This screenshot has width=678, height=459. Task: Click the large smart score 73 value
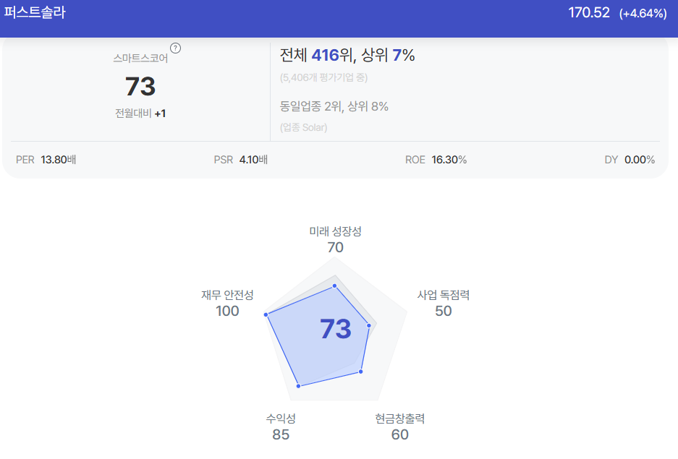[140, 86]
